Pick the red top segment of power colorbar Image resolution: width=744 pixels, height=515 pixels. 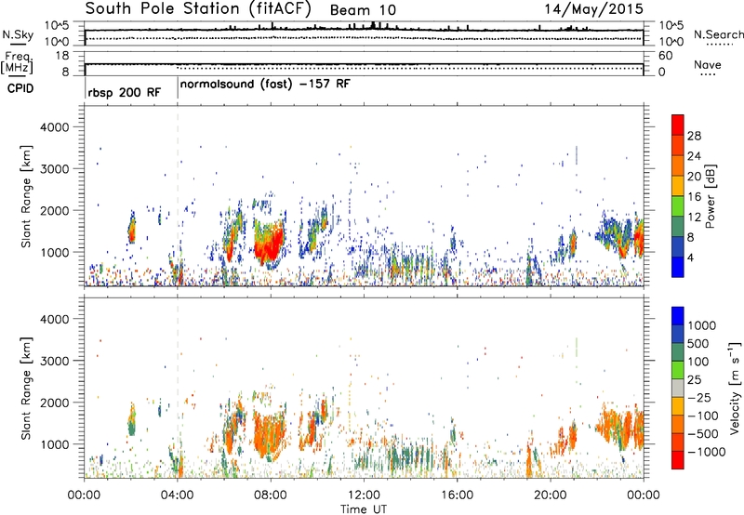pyautogui.click(x=678, y=125)
